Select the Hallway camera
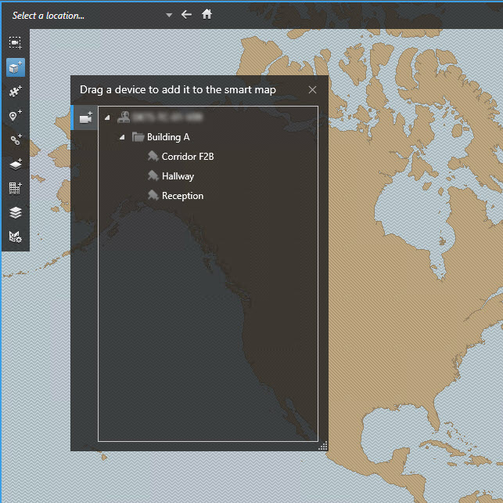 [x=178, y=176]
